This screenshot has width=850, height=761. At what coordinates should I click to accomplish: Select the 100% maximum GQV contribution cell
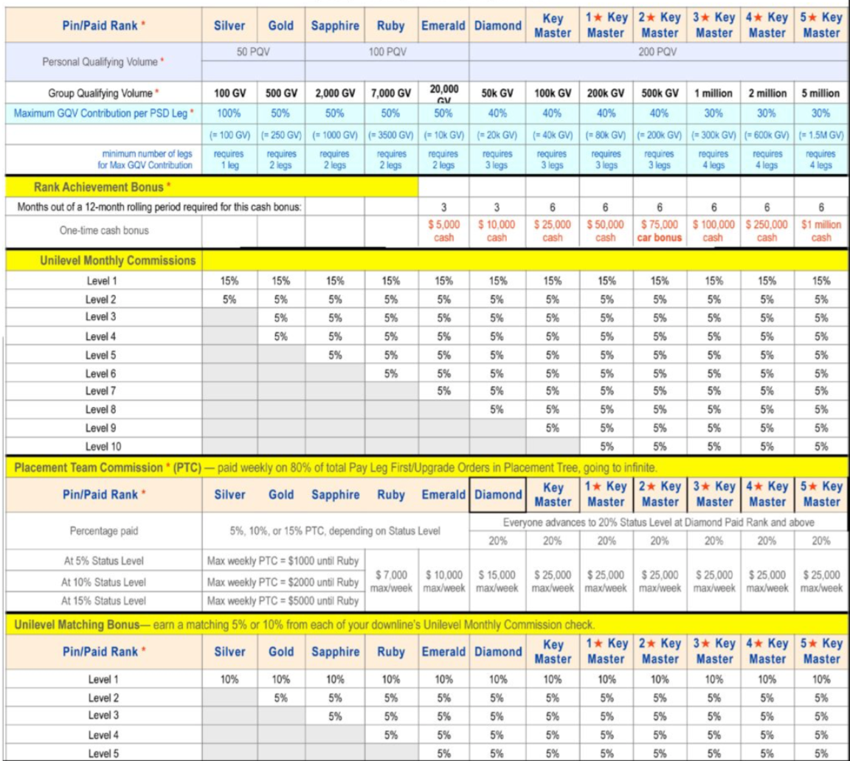(229, 112)
